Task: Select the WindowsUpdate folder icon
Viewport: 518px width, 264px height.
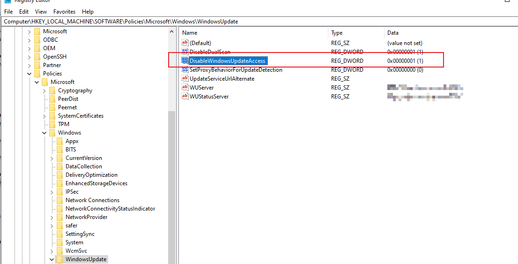Action: click(60, 259)
